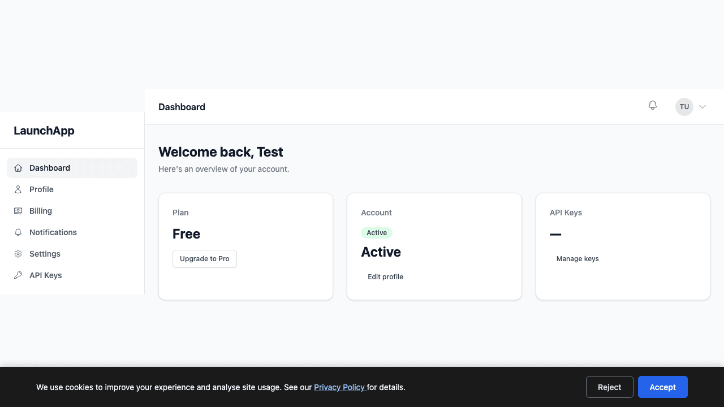Click the TU avatar circle
The height and width of the screenshot is (407, 724).
pos(684,106)
